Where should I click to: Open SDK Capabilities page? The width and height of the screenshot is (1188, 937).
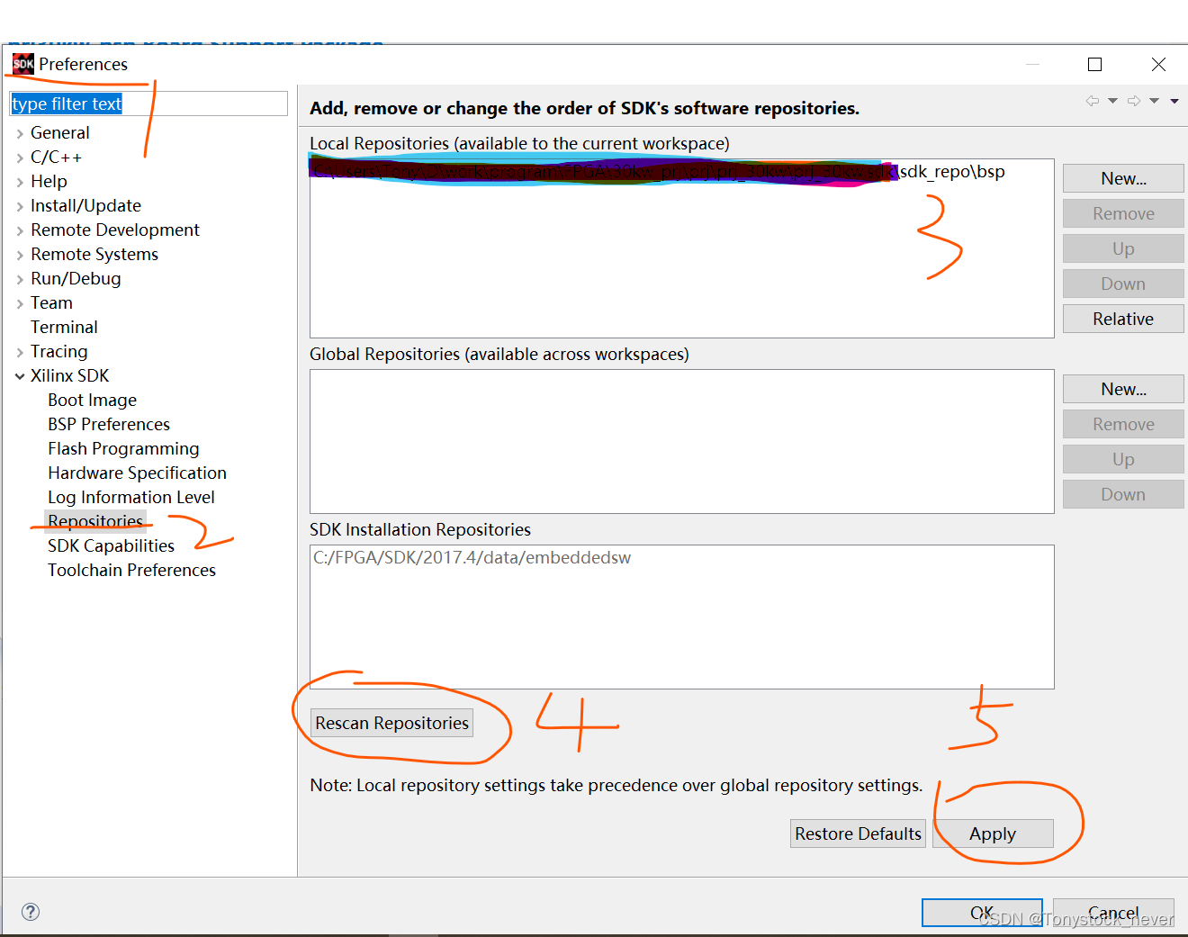[111, 545]
